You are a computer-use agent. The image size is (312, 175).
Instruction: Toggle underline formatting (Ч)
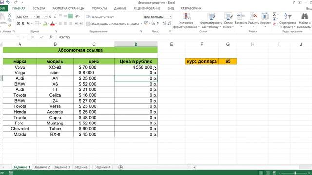[28, 24]
